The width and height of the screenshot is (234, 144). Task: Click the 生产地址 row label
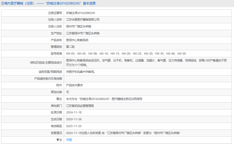56,33
